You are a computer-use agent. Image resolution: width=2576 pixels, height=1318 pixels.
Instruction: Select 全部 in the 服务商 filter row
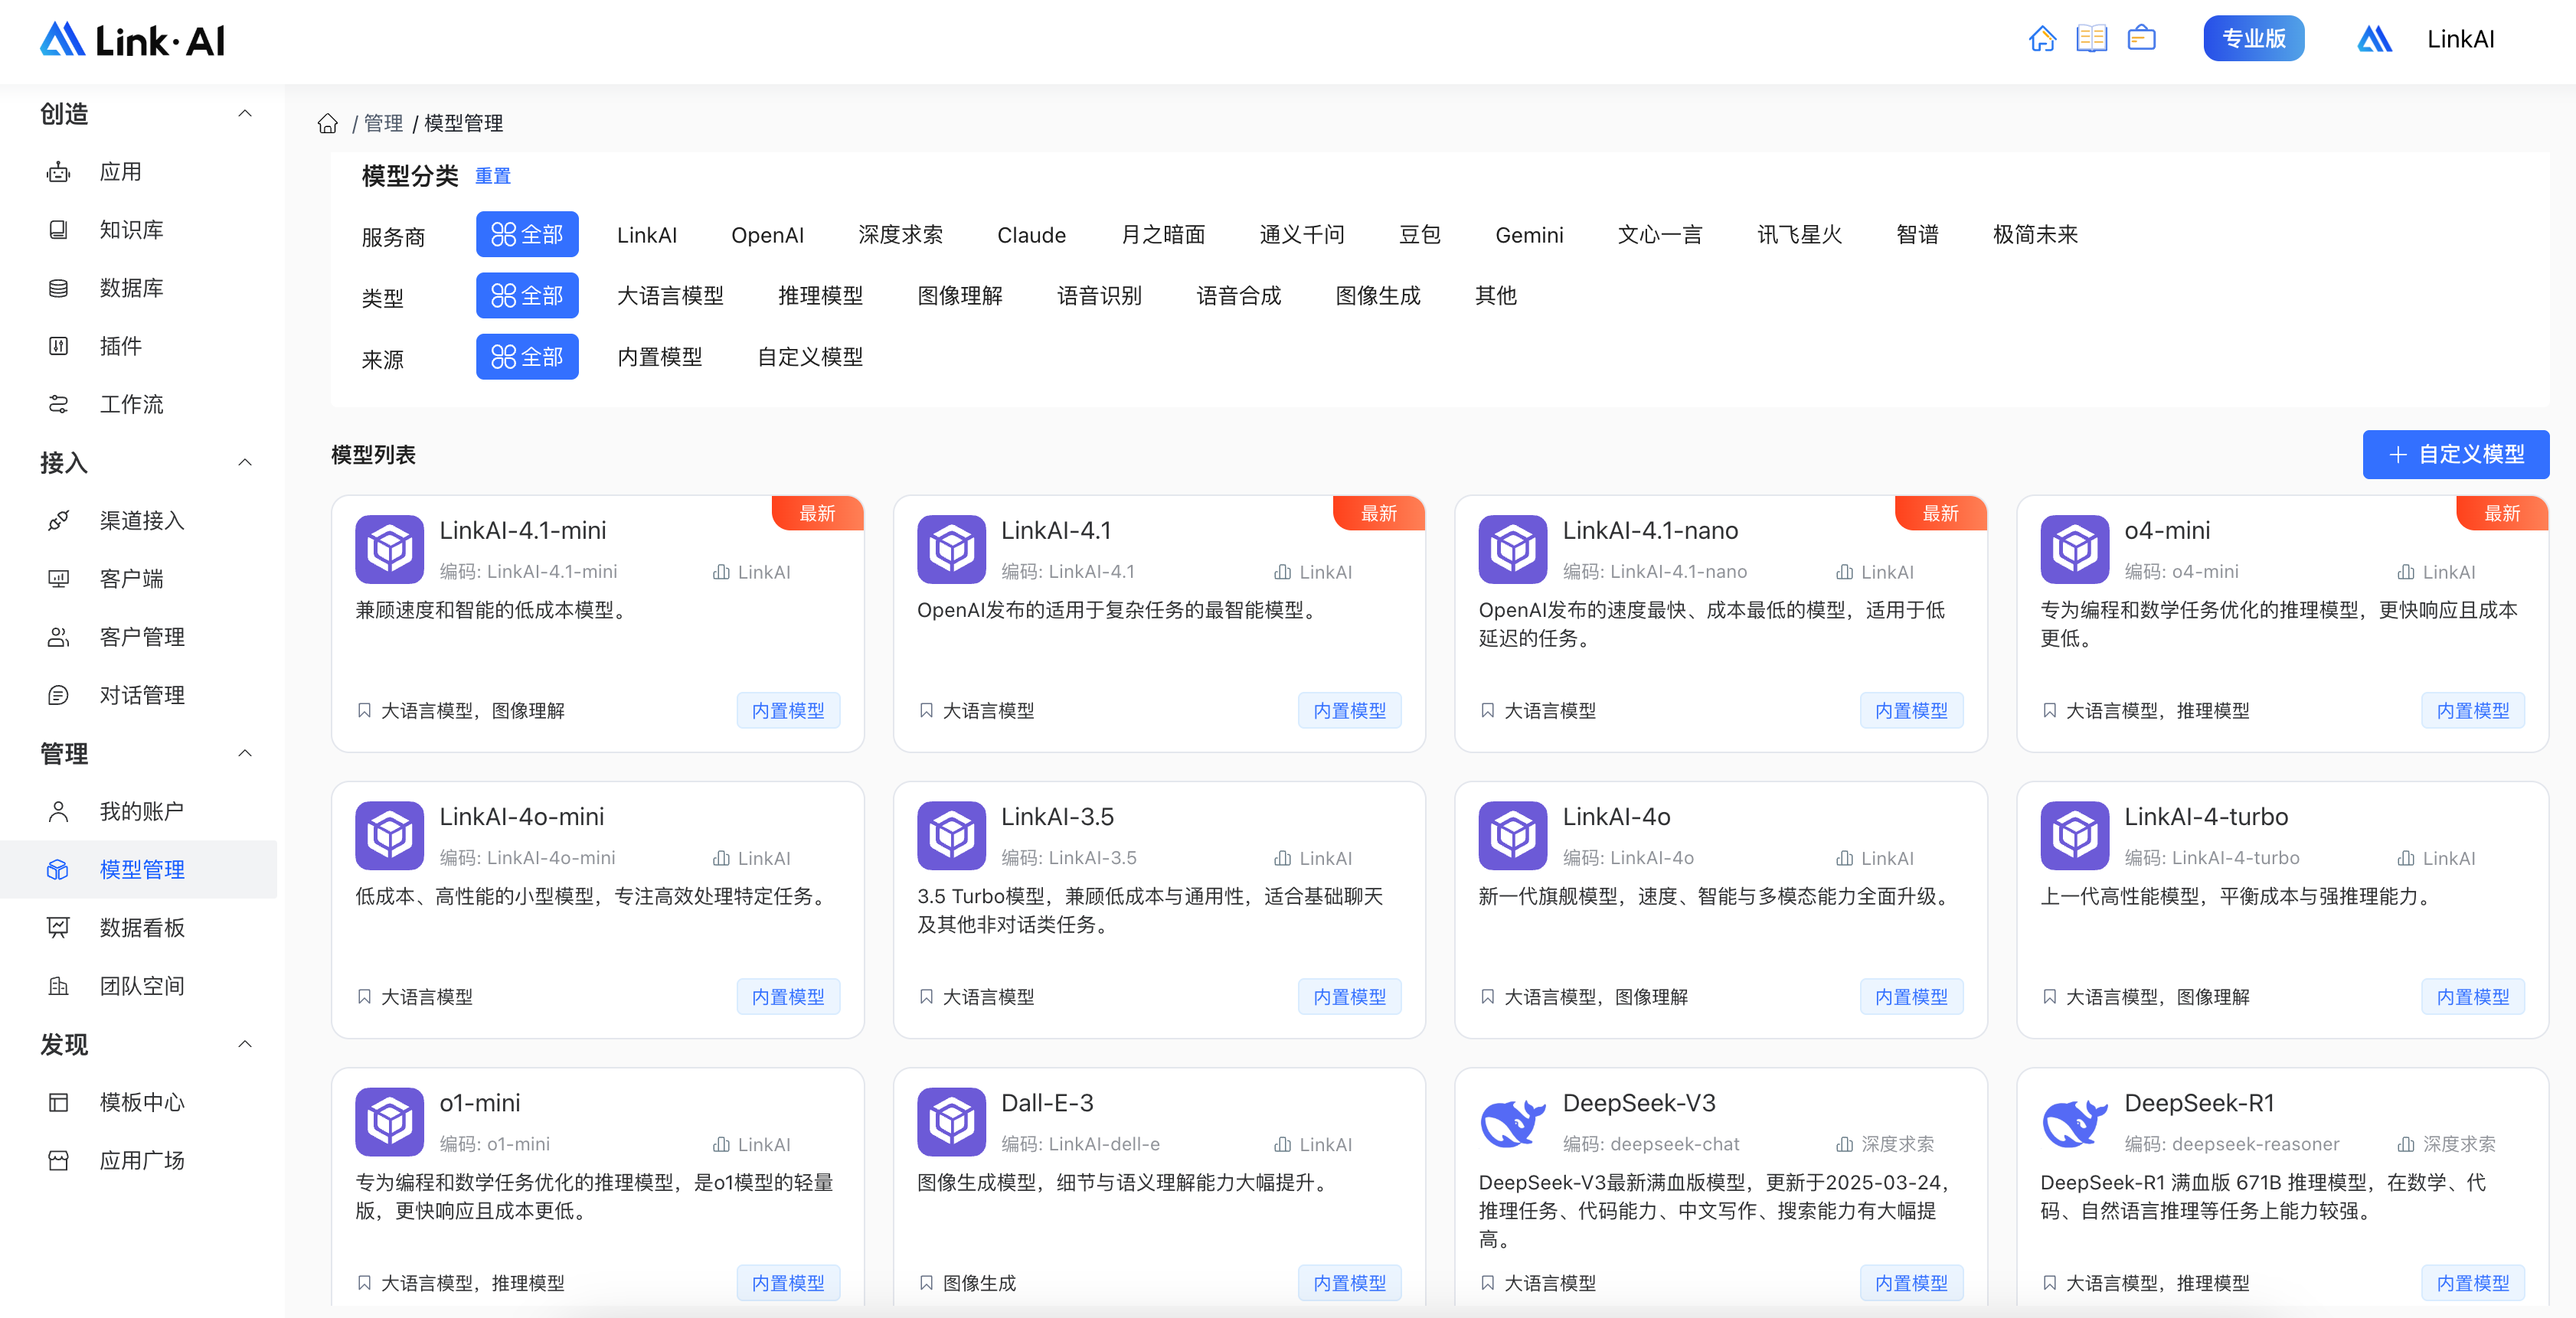[527, 235]
